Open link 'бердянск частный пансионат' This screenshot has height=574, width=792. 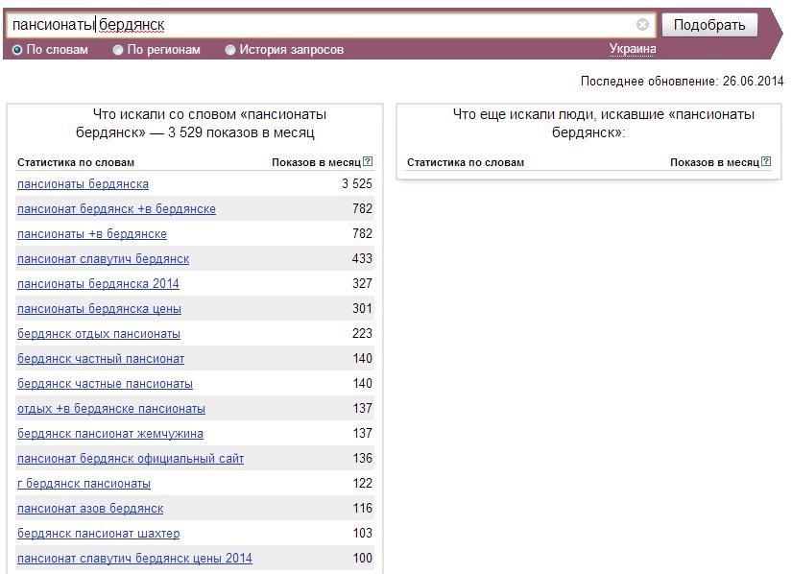[x=101, y=359]
